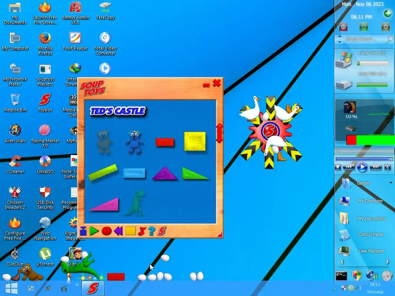Launch the Alien Wars game icon
The width and height of the screenshot is (395, 296).
coord(15,134)
